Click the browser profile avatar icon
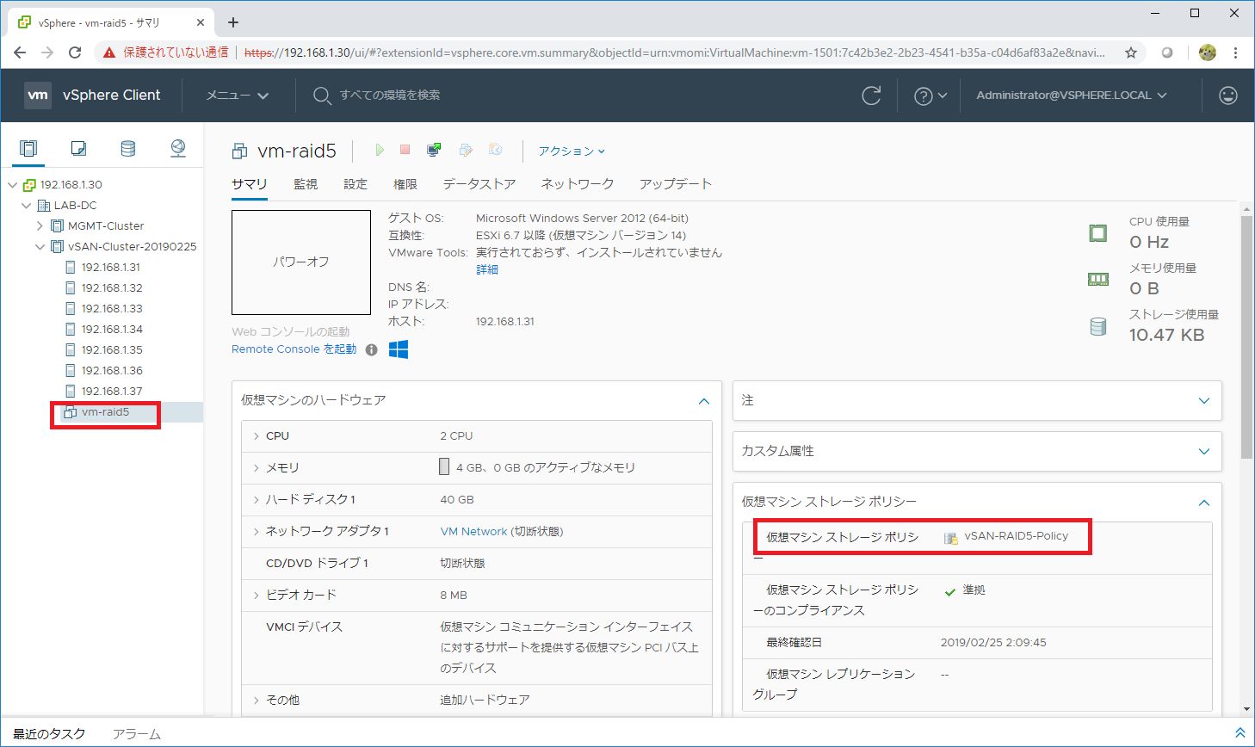Image resolution: width=1255 pixels, height=747 pixels. point(1208,52)
